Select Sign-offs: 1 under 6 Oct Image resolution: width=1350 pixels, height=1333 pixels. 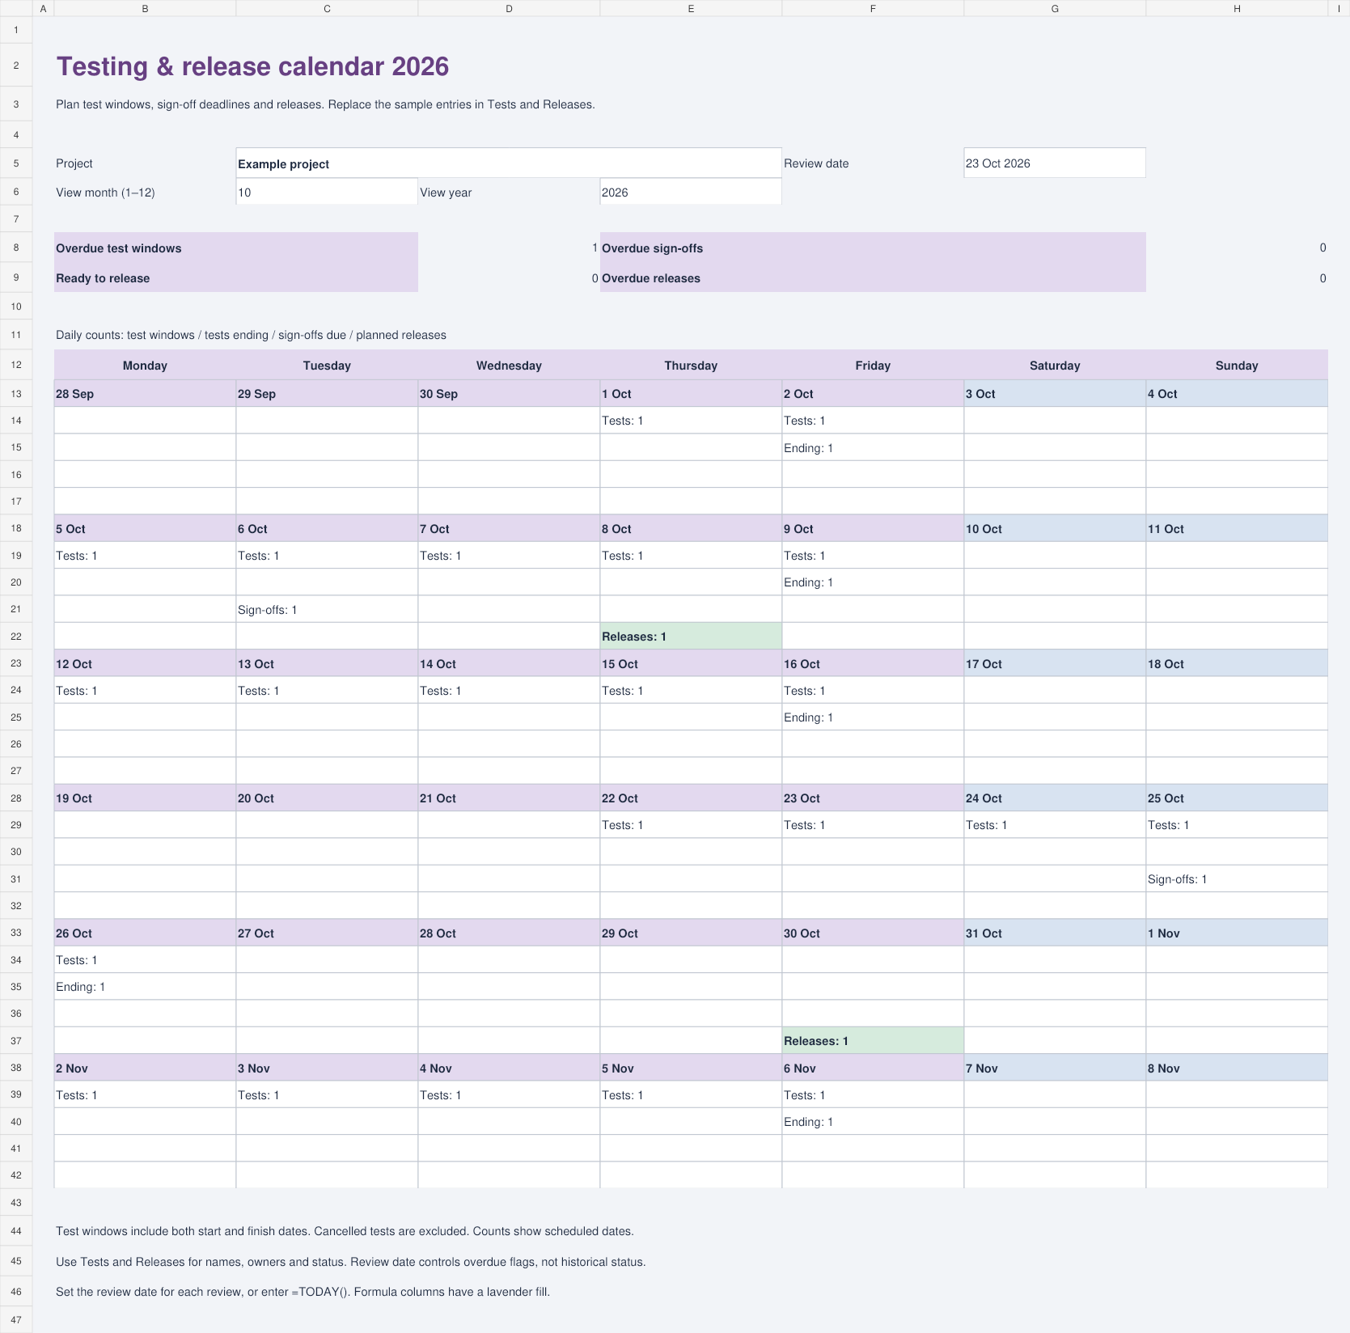pyautogui.click(x=327, y=610)
